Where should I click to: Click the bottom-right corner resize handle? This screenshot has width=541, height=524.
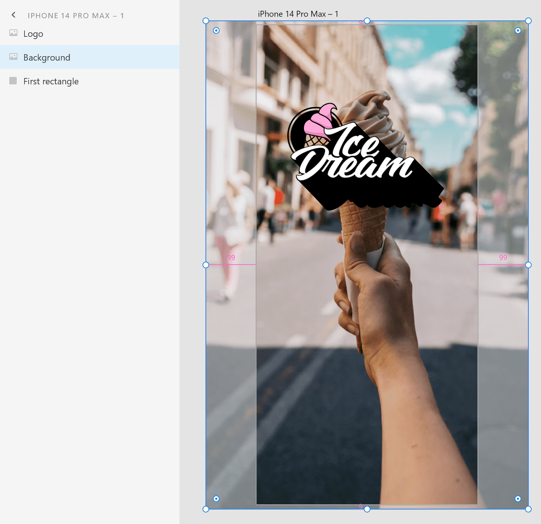click(528, 509)
